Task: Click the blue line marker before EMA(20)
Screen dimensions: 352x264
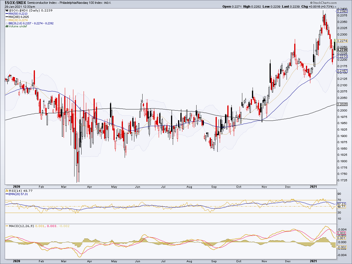Action: pyautogui.click(x=7, y=194)
